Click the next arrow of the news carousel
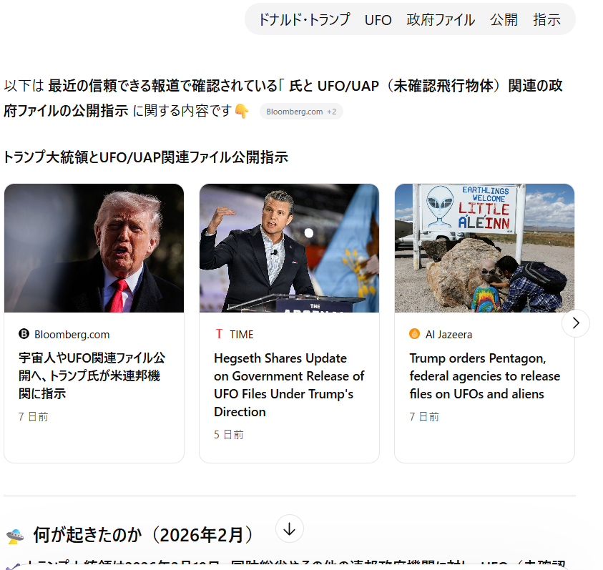The height and width of the screenshot is (570, 603). 575,323
